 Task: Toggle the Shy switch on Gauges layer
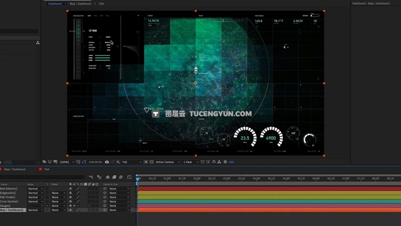(71, 206)
